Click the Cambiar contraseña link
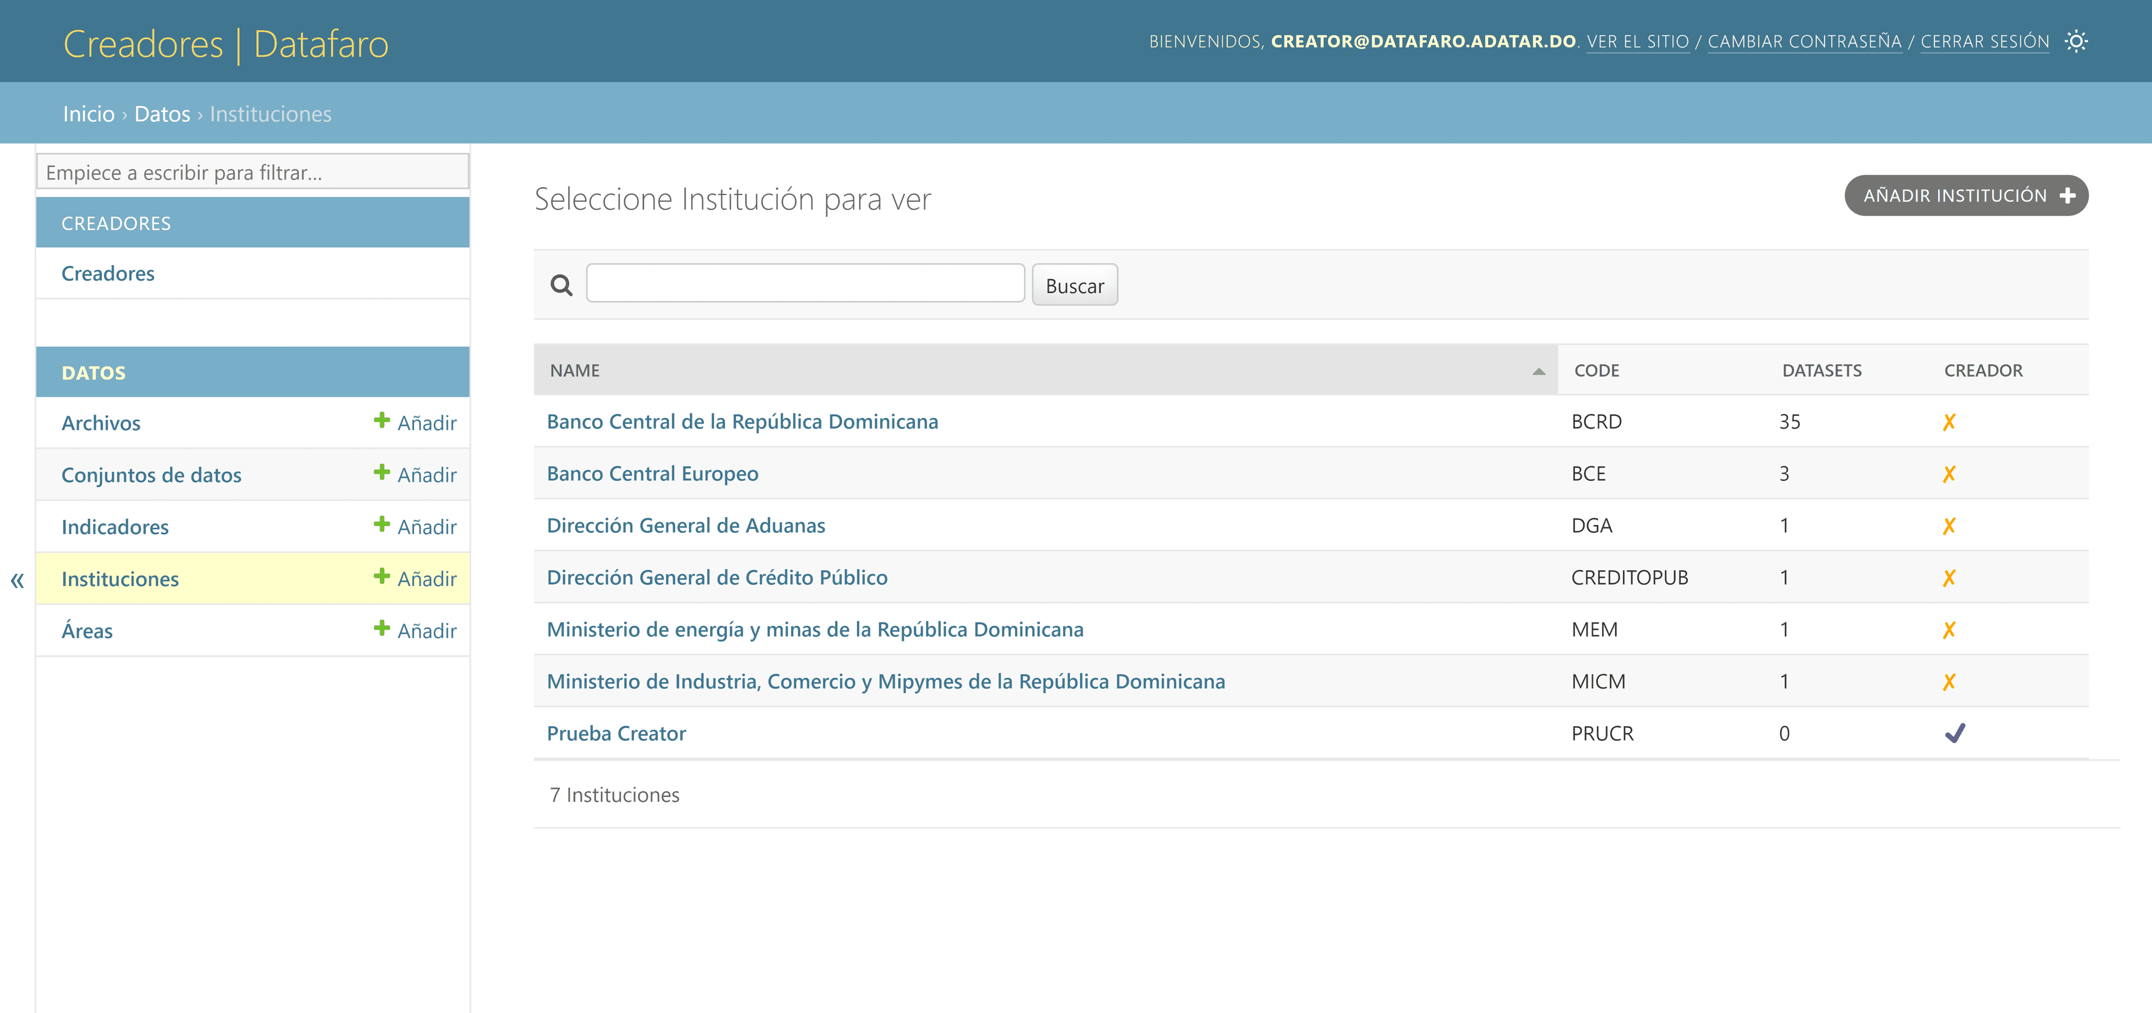 click(1803, 41)
